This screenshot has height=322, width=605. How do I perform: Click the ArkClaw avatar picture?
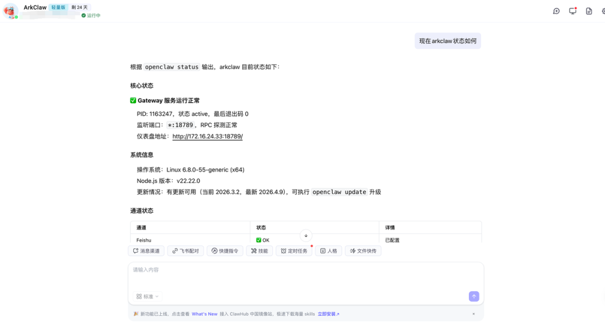coord(10,11)
